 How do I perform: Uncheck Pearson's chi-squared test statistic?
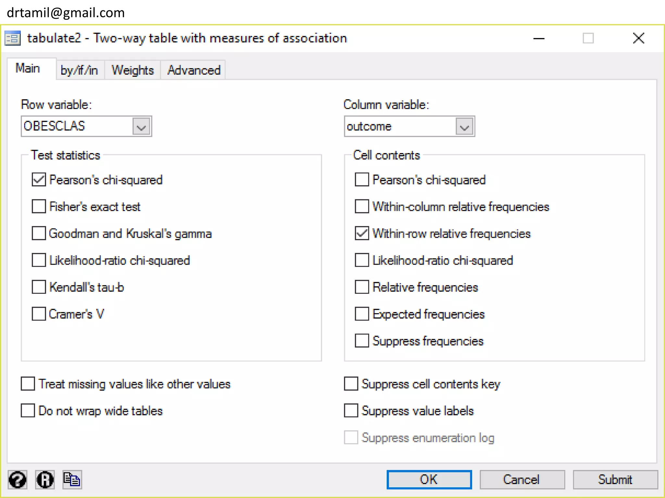(39, 180)
